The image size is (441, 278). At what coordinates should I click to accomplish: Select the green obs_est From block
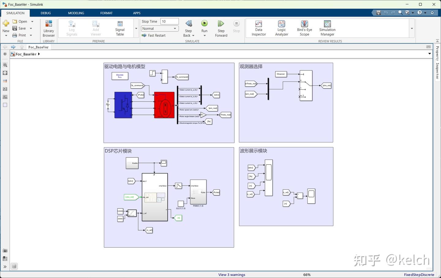(132, 197)
